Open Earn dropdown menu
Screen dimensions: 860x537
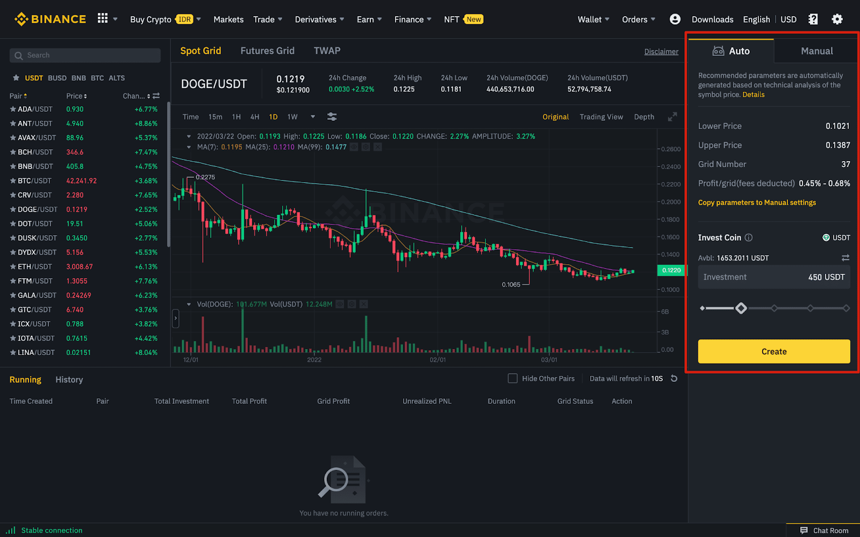coord(369,19)
